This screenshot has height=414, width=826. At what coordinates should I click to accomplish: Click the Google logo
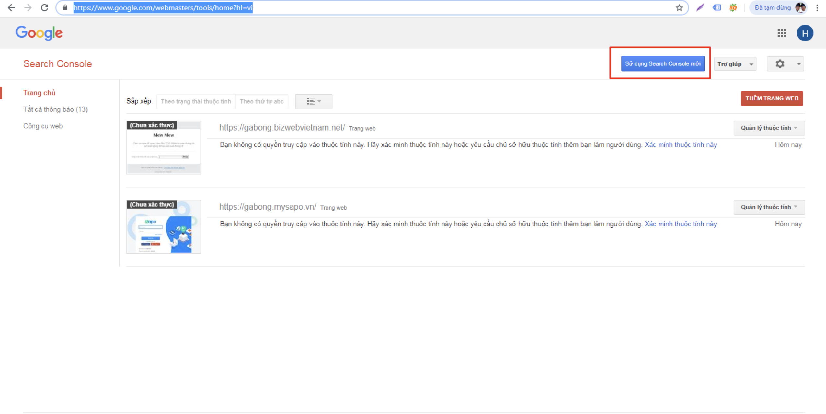tap(39, 33)
